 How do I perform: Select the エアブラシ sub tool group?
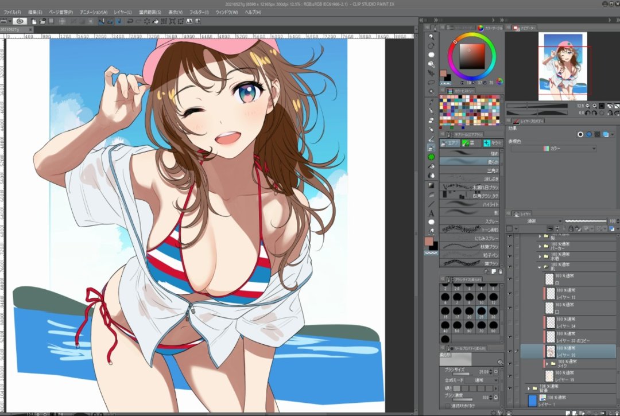450,143
